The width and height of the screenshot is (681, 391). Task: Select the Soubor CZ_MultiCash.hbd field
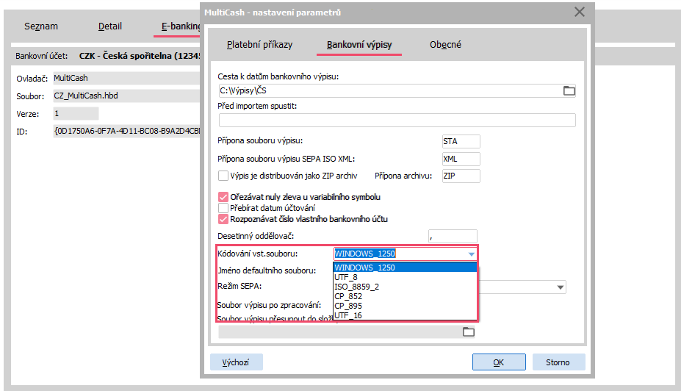(126, 96)
